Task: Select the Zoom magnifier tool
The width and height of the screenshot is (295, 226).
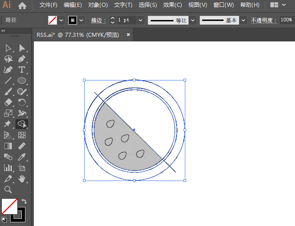Action: [x=8, y=190]
